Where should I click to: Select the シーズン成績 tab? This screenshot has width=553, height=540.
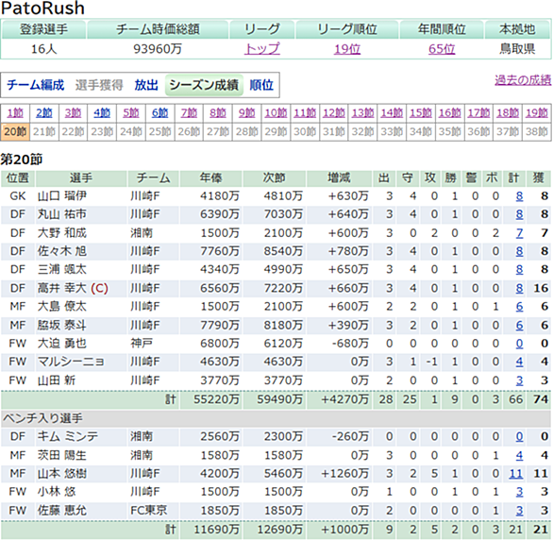pos(204,85)
